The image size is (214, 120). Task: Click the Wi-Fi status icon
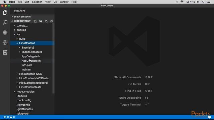182,2
